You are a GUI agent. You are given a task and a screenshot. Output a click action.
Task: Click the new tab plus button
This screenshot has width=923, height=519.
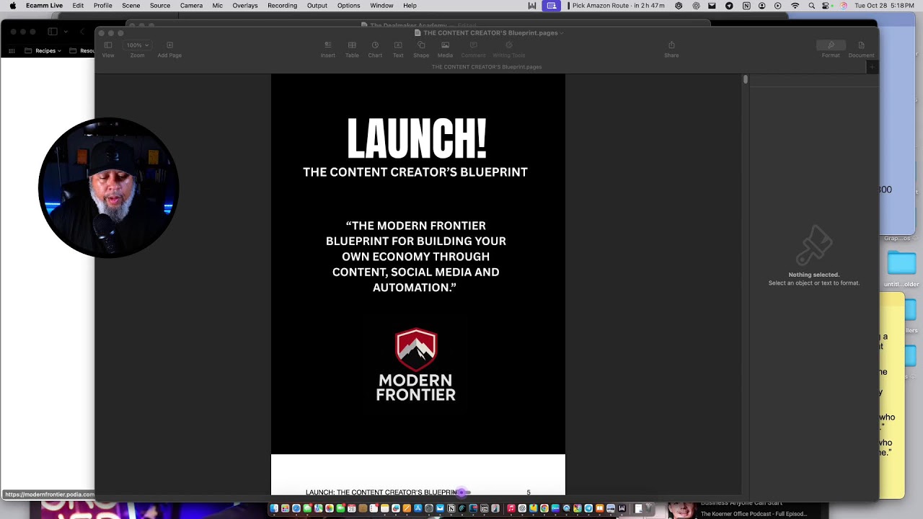871,67
